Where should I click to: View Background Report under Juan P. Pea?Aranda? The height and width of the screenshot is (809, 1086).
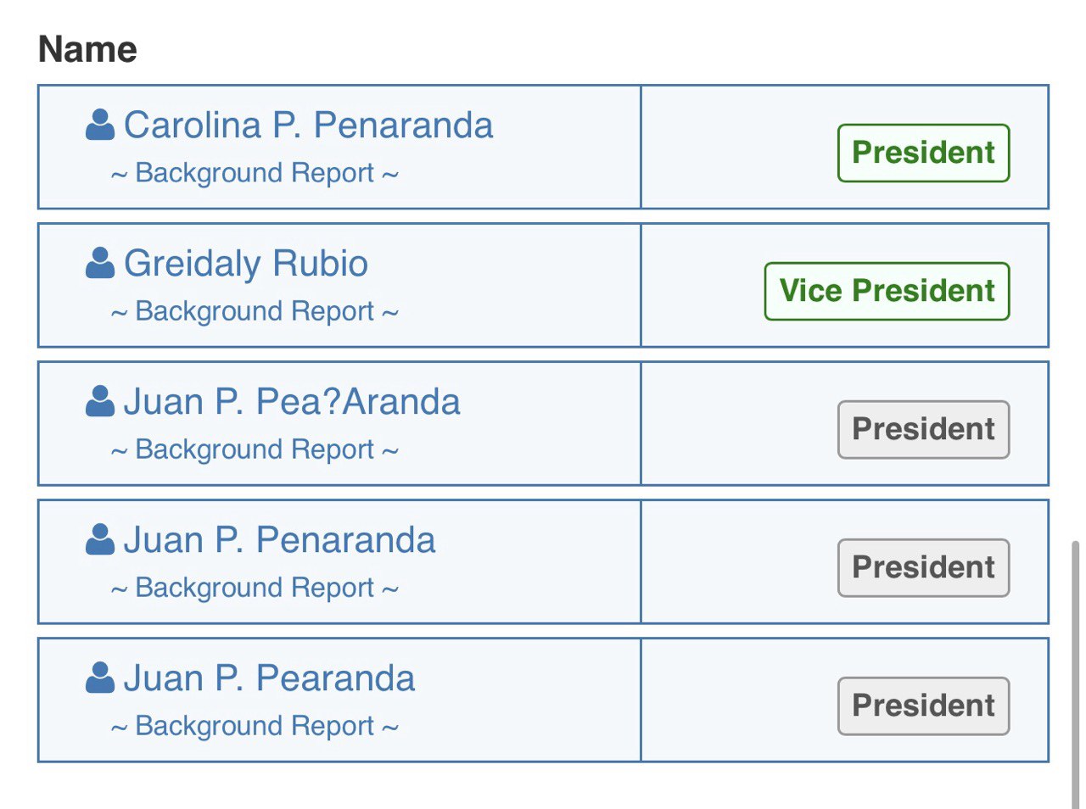pyautogui.click(x=255, y=449)
